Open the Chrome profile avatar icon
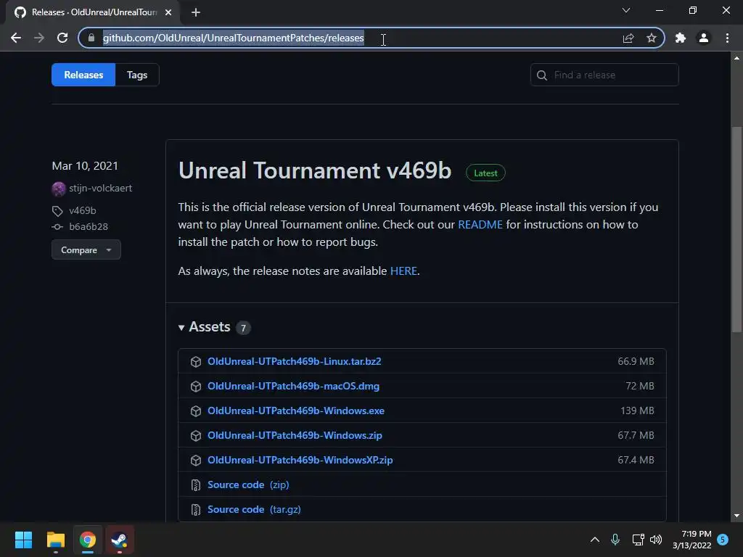Viewport: 743px width, 557px height. 704,38
